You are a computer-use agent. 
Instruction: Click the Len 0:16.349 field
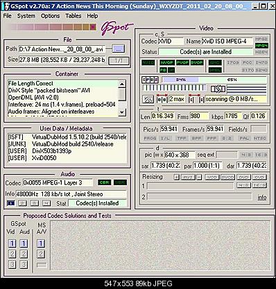tap(162, 116)
